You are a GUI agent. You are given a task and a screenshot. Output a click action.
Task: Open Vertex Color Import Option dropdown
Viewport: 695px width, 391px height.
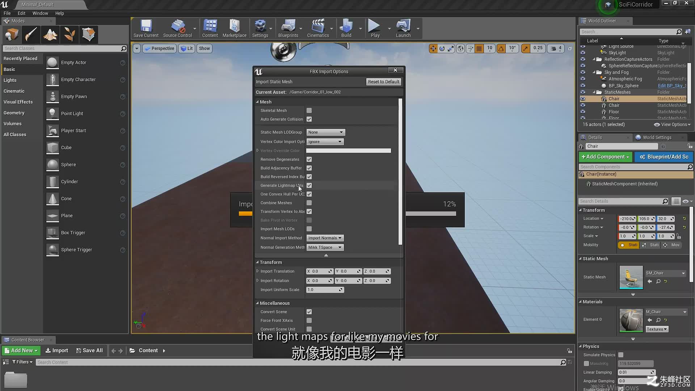click(x=325, y=142)
